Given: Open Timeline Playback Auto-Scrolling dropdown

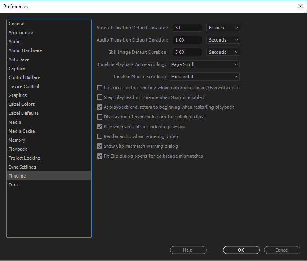Looking at the screenshot, I should coord(204,64).
